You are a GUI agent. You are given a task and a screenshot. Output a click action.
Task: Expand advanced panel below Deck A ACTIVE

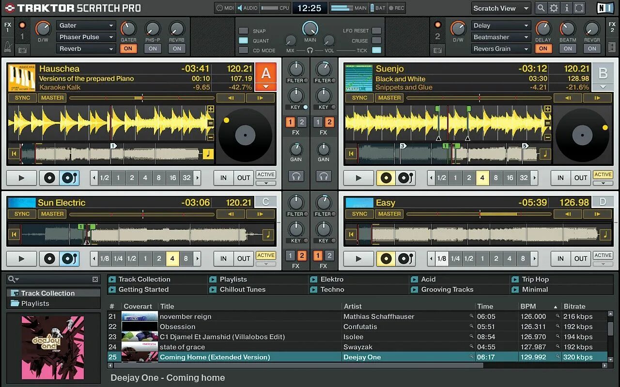tap(266, 183)
